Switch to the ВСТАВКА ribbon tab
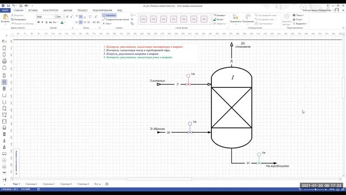 pos(33,10)
